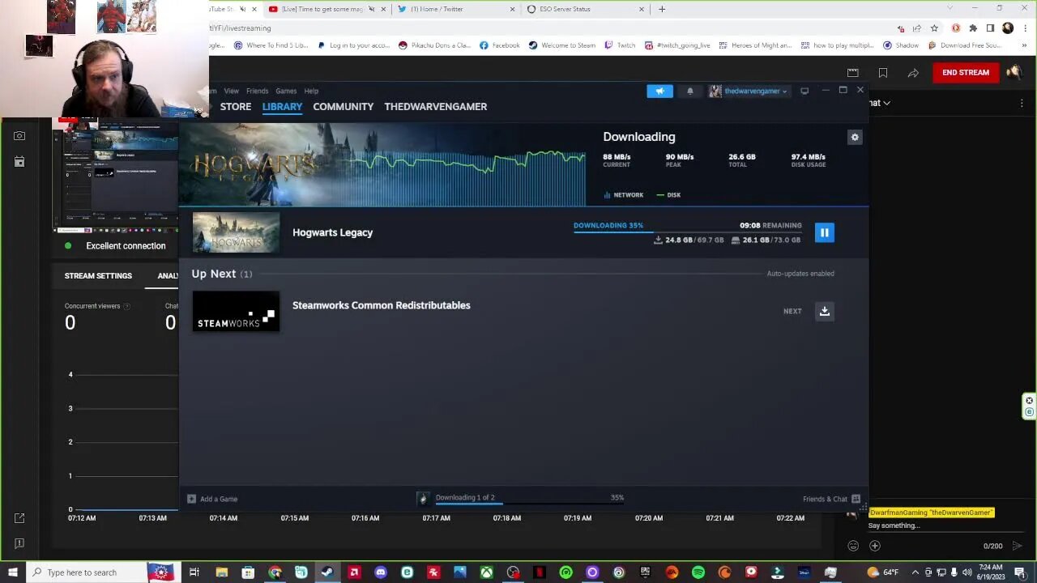Open new browser tab with plus button

click(x=662, y=9)
